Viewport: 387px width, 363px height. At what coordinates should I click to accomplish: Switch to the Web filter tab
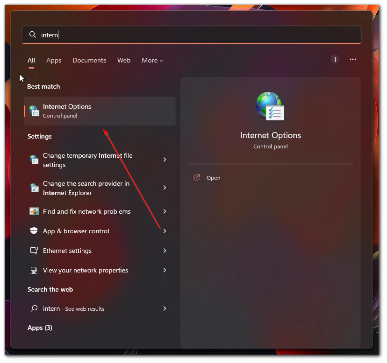click(124, 60)
